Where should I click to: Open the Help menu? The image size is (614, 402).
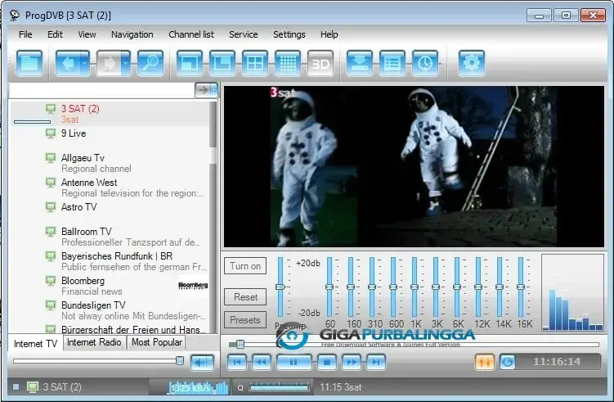pyautogui.click(x=329, y=34)
